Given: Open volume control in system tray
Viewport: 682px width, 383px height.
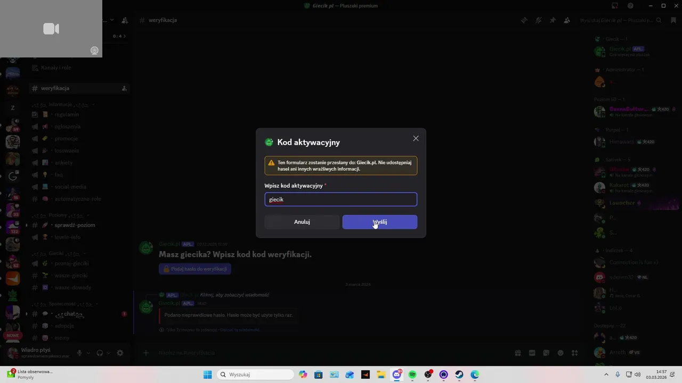Looking at the screenshot, I should tap(638, 374).
